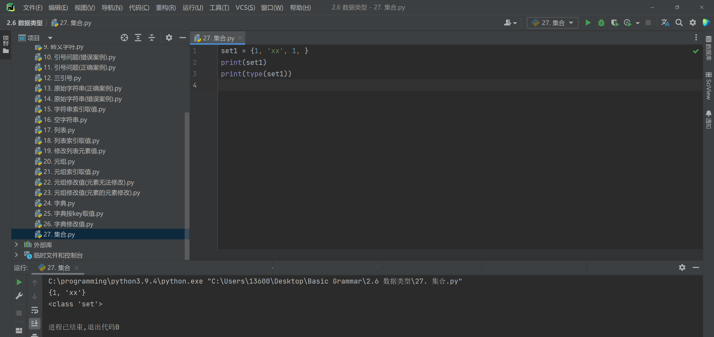Open project panel options gear
The height and width of the screenshot is (337, 714).
click(x=169, y=38)
